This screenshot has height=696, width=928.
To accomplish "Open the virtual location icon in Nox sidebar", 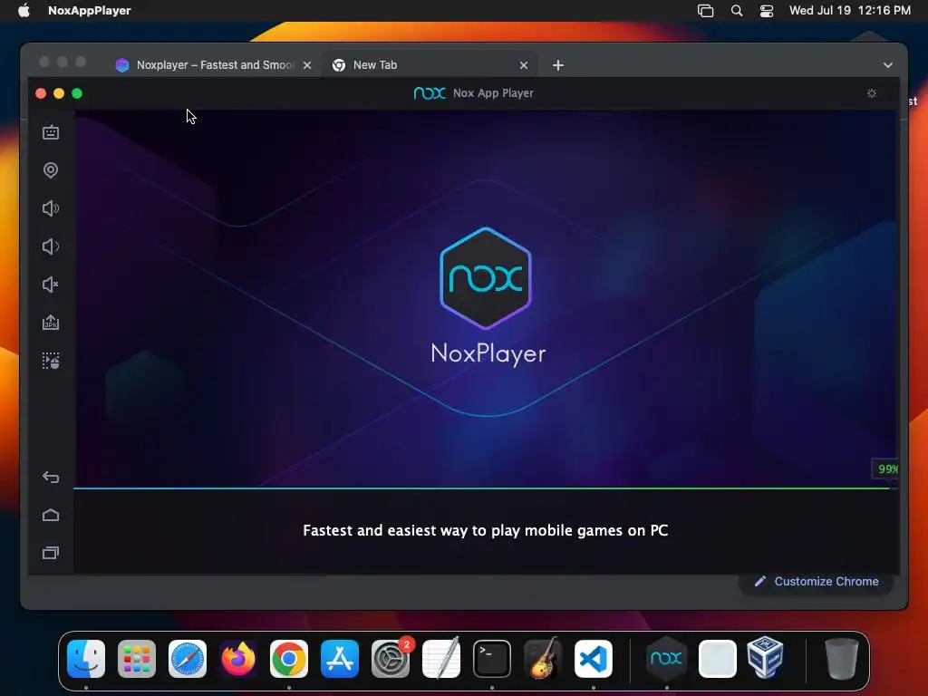I will (51, 170).
